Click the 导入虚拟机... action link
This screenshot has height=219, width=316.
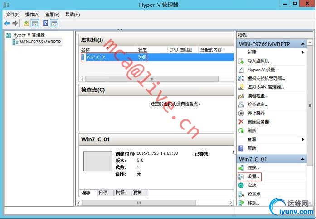tap(260, 61)
